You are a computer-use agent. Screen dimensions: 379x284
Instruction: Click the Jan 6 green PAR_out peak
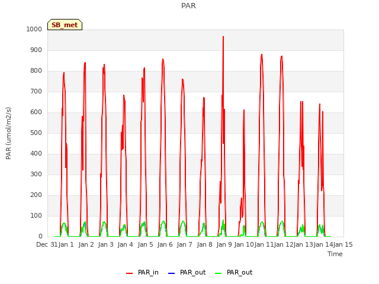163,221
